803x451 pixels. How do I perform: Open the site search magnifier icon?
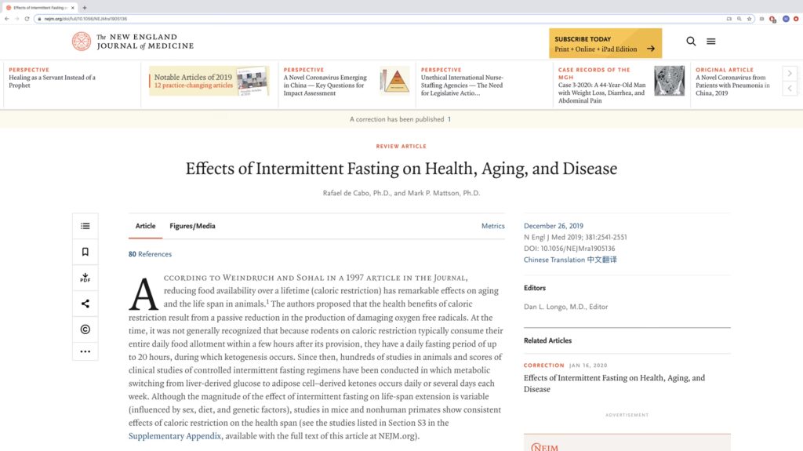691,42
